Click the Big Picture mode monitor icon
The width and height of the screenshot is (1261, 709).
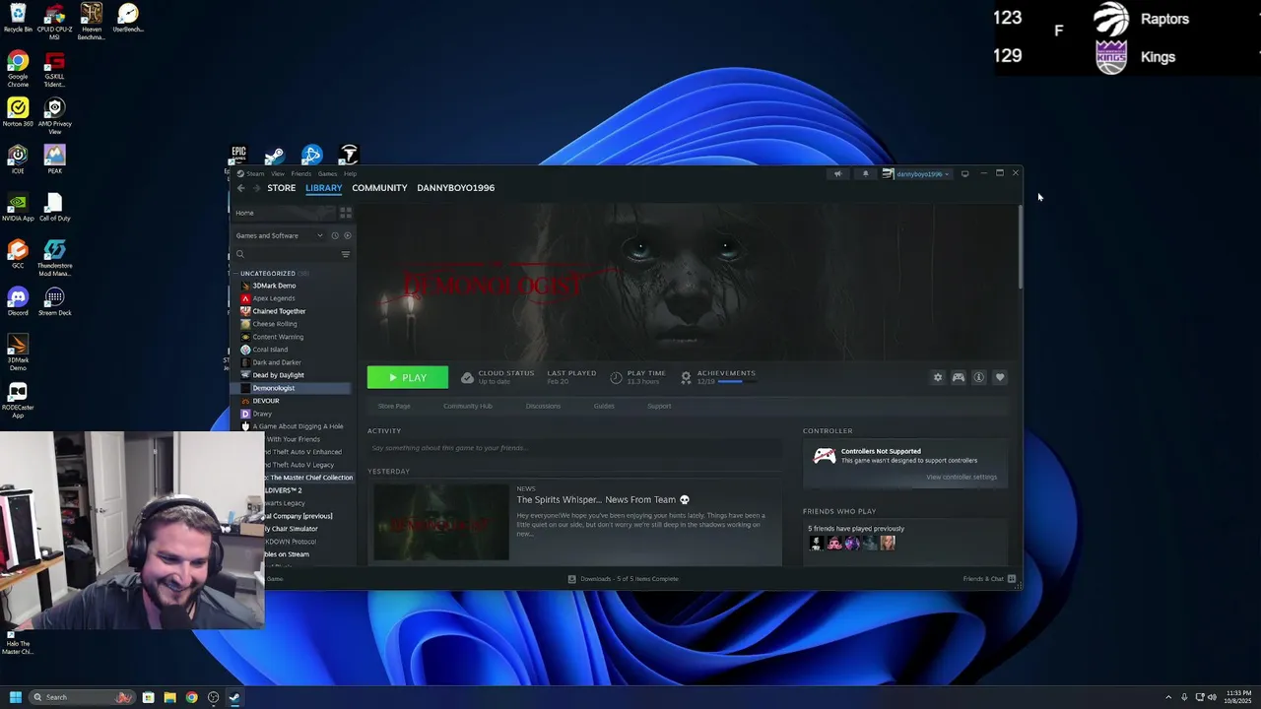pyautogui.click(x=964, y=173)
